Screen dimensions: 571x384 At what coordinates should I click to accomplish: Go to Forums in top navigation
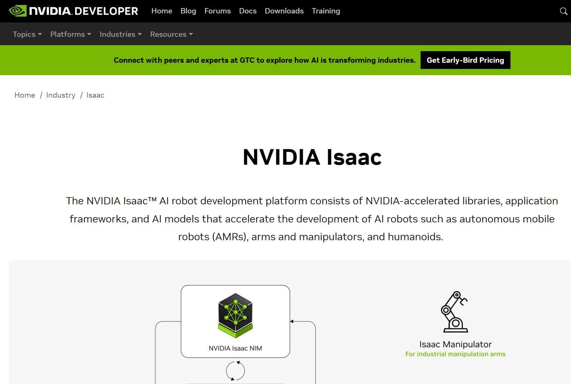tap(217, 11)
